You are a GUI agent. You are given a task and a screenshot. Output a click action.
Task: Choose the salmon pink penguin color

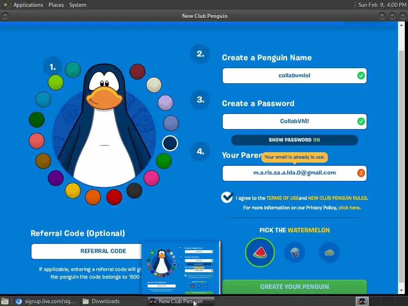point(37,141)
